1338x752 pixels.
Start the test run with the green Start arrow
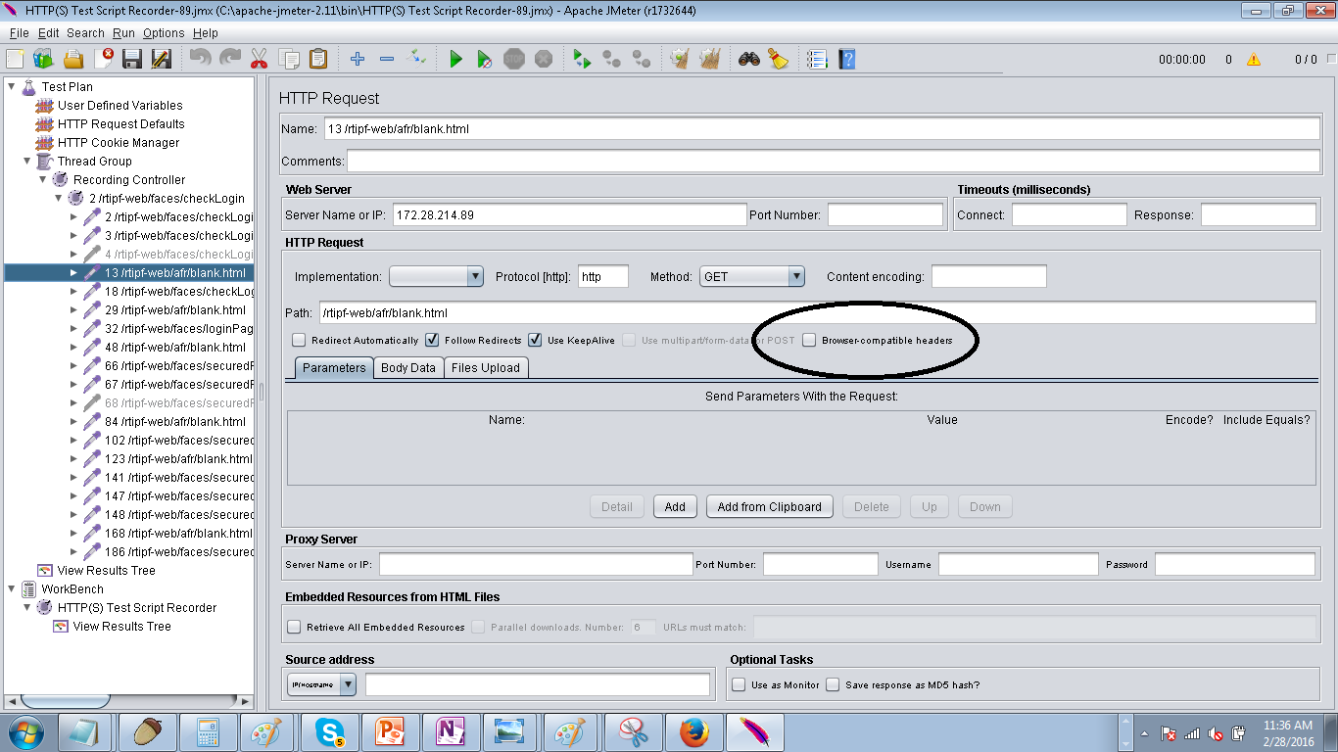(455, 59)
